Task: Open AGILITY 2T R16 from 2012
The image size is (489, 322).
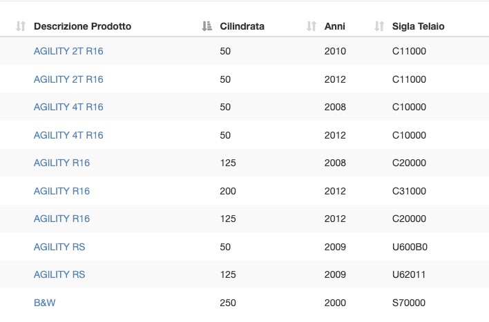Action: point(68,79)
